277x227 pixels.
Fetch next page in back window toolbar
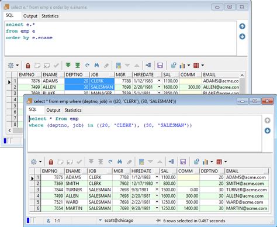pos(68,66)
